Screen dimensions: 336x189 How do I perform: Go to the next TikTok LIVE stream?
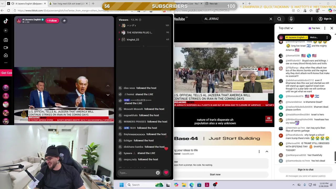108,95
